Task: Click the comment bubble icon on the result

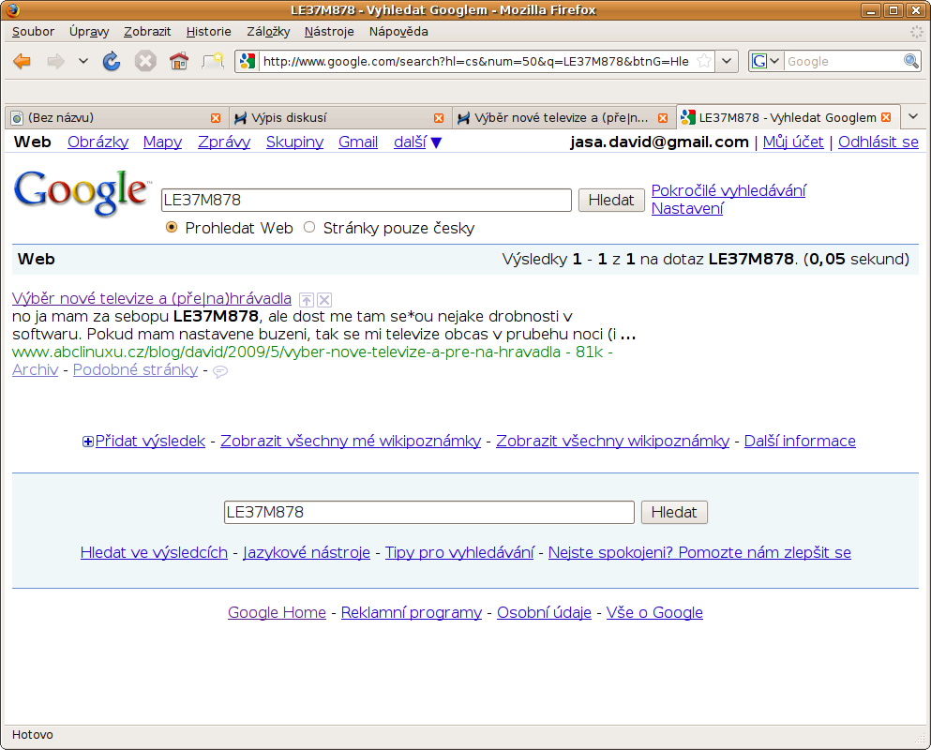Action: pos(220,372)
